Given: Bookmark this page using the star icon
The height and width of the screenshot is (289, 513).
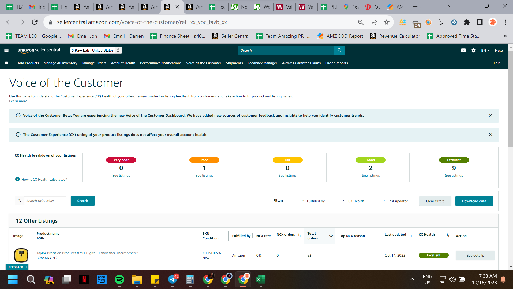Looking at the screenshot, I should [x=386, y=22].
